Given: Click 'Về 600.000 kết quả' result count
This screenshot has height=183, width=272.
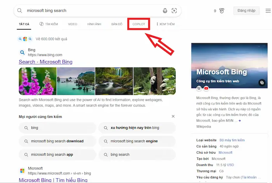Looking at the screenshot, I should pyautogui.click(x=51, y=39).
